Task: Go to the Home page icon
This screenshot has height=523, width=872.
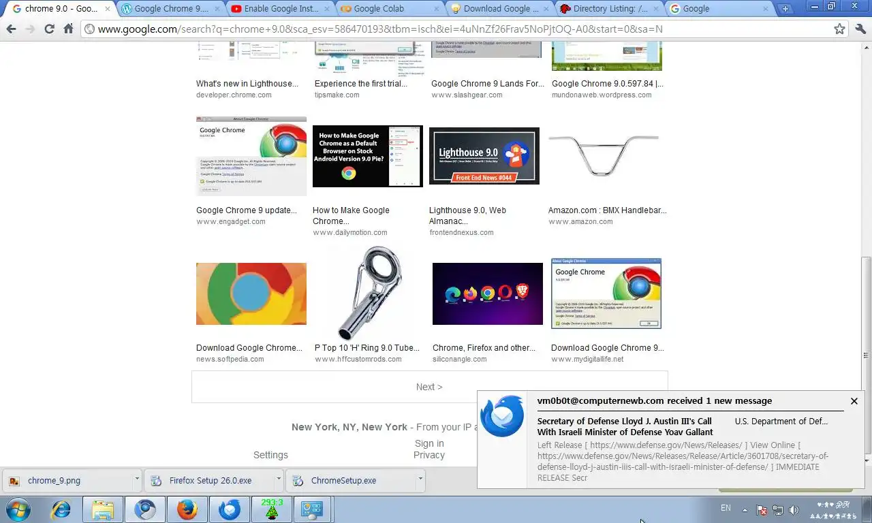Action: (68, 29)
